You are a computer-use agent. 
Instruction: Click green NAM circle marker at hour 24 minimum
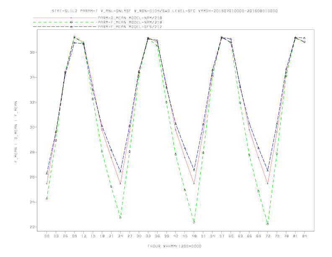point(120,218)
